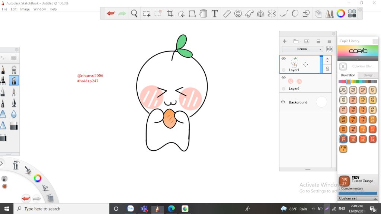Click the small circle toggle beside Layer1 name
This screenshot has height=214, width=381.
(284, 70)
